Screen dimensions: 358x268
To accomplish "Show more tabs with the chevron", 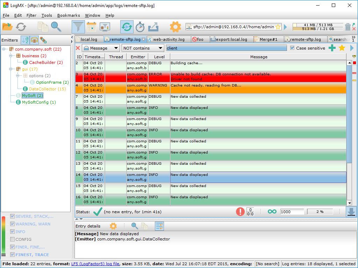I will tap(353, 37).
